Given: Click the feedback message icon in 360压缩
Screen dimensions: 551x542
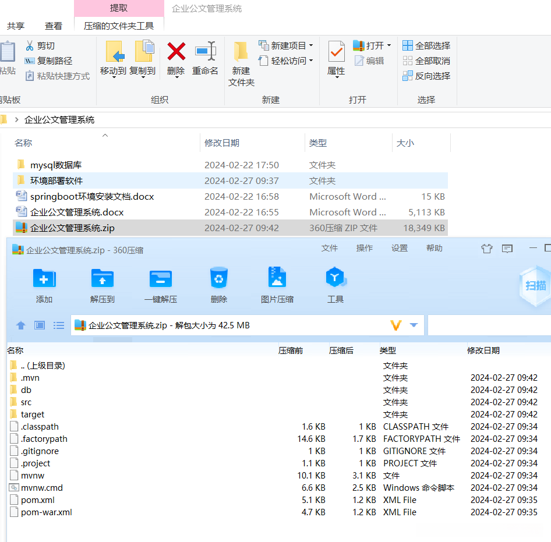Looking at the screenshot, I should 507,249.
